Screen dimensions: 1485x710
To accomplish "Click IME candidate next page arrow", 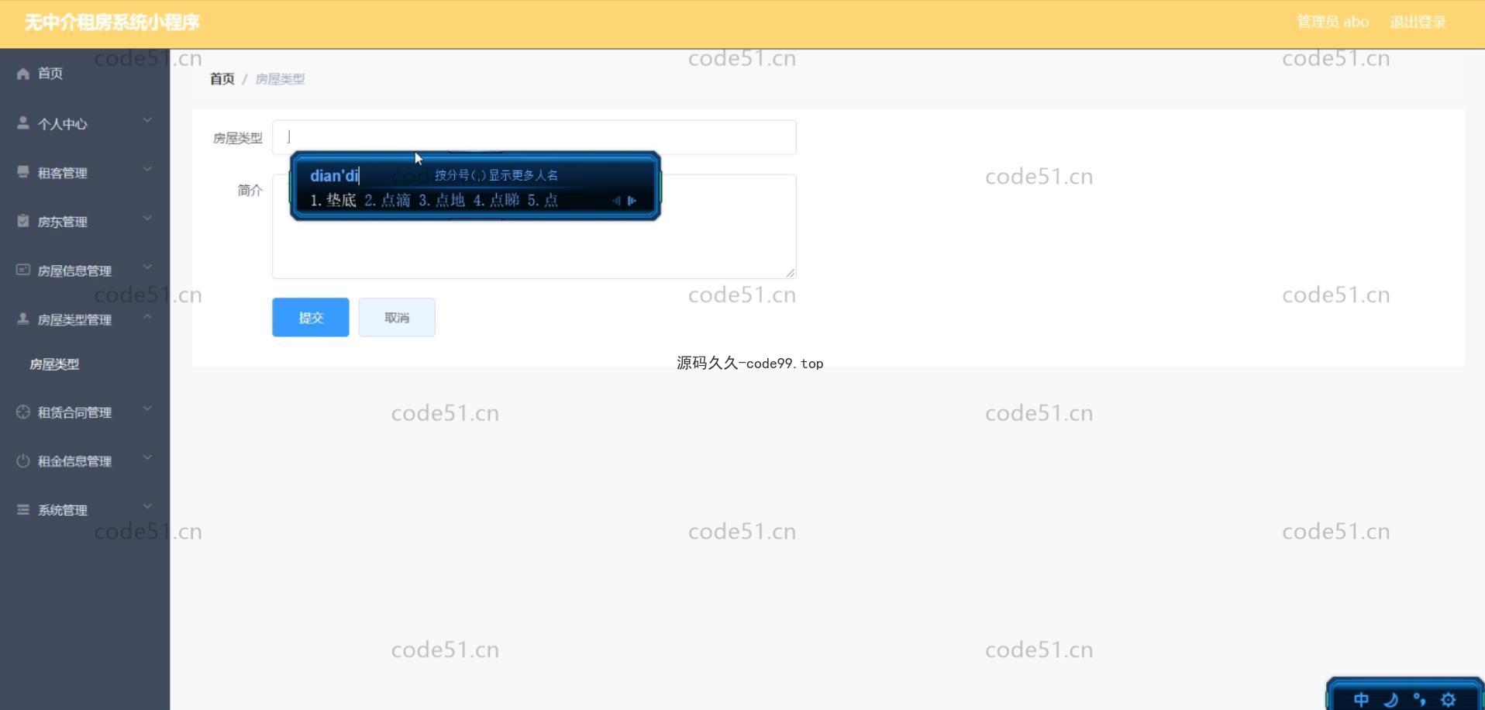I will click(632, 201).
